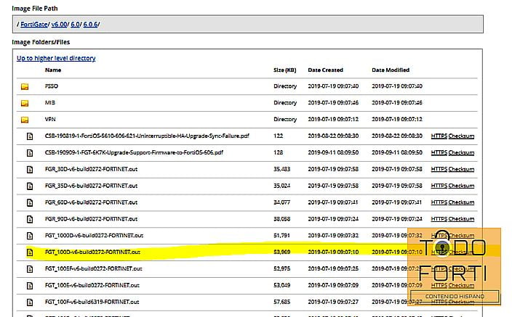Select FGR_60D-v6-build0272-FORTINET.out file name
Image resolution: width=512 pixels, height=317 pixels.
91,202
